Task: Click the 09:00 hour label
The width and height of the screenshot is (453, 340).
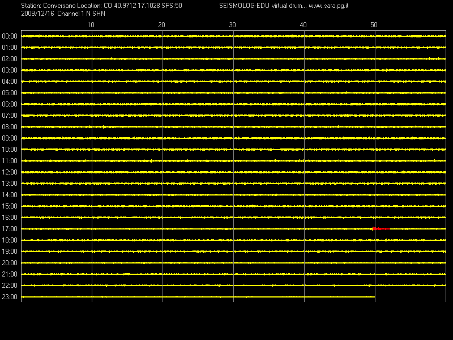Action: [x=10, y=138]
